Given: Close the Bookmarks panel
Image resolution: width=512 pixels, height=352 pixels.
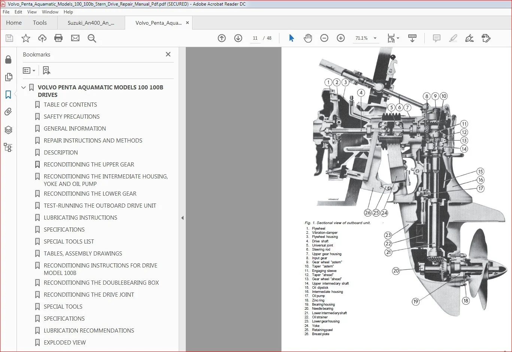Looking at the screenshot, I should click(168, 55).
